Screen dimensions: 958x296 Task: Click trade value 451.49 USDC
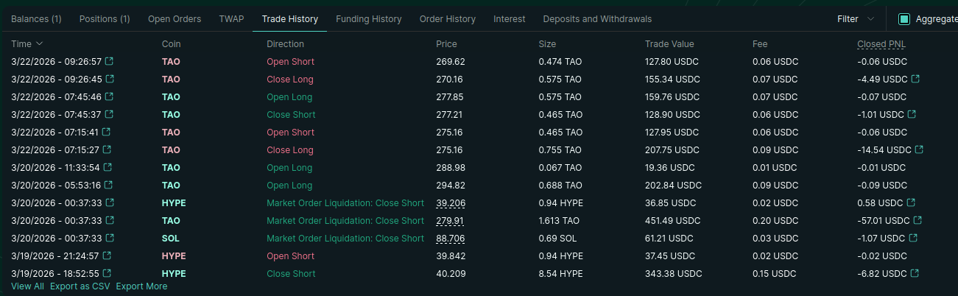point(673,220)
